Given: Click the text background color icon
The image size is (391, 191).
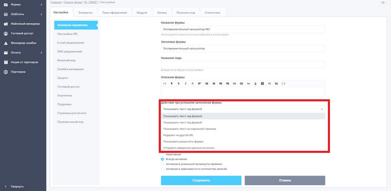Looking at the screenshot, I should (x=263, y=84).
